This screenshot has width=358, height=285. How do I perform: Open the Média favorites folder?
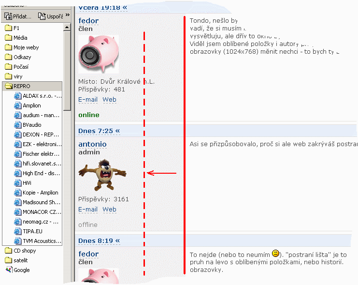coord(16,38)
